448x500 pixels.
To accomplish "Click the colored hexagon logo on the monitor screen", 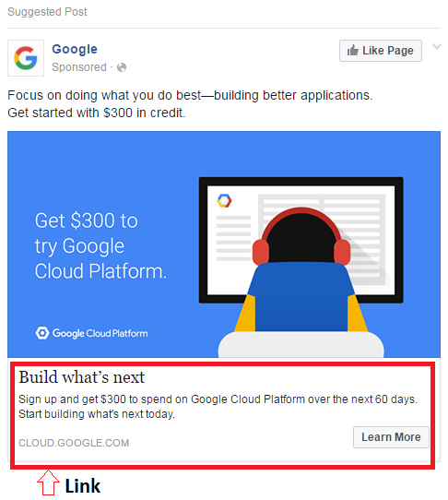I will pos(224,200).
